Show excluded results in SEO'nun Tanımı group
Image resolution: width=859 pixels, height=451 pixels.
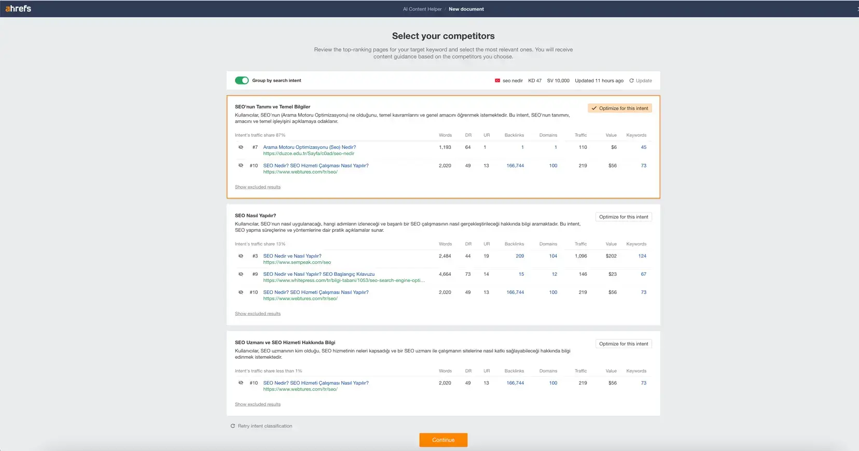(x=257, y=187)
